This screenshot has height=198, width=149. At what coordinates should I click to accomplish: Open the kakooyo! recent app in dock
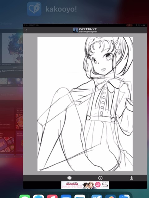click(97, 196)
